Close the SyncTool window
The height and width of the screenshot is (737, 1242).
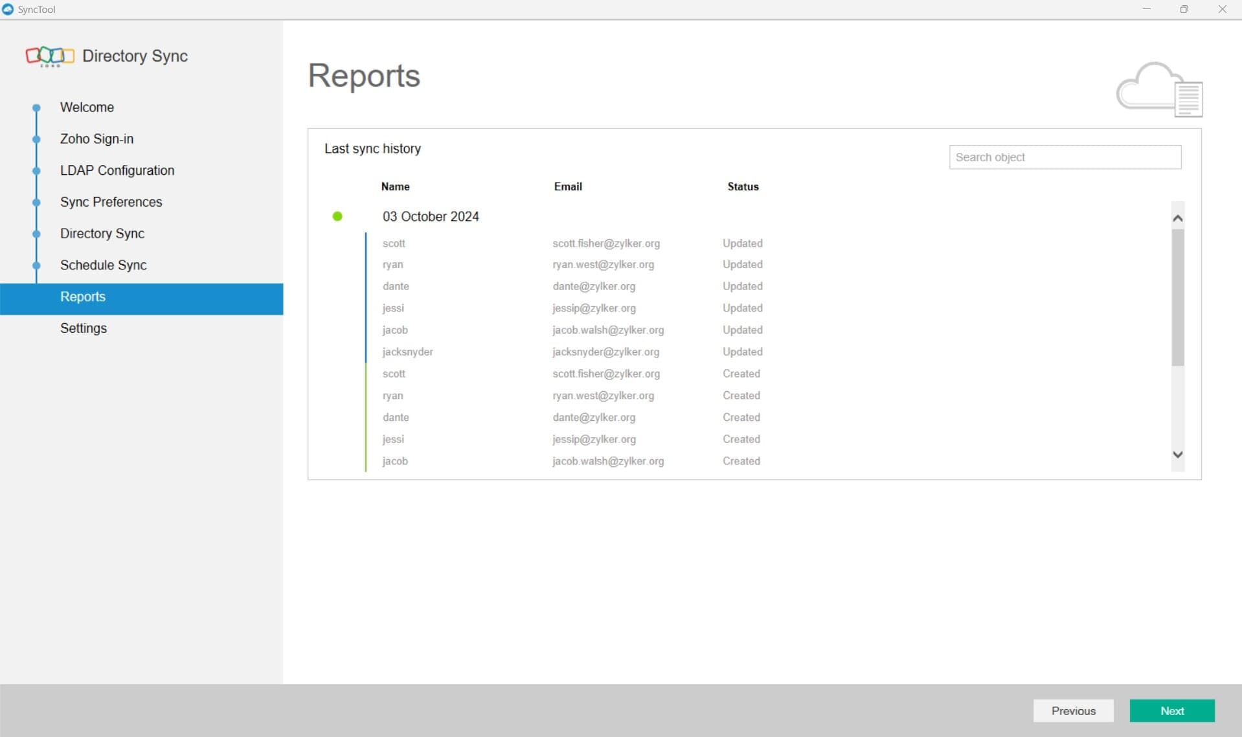pos(1223,9)
